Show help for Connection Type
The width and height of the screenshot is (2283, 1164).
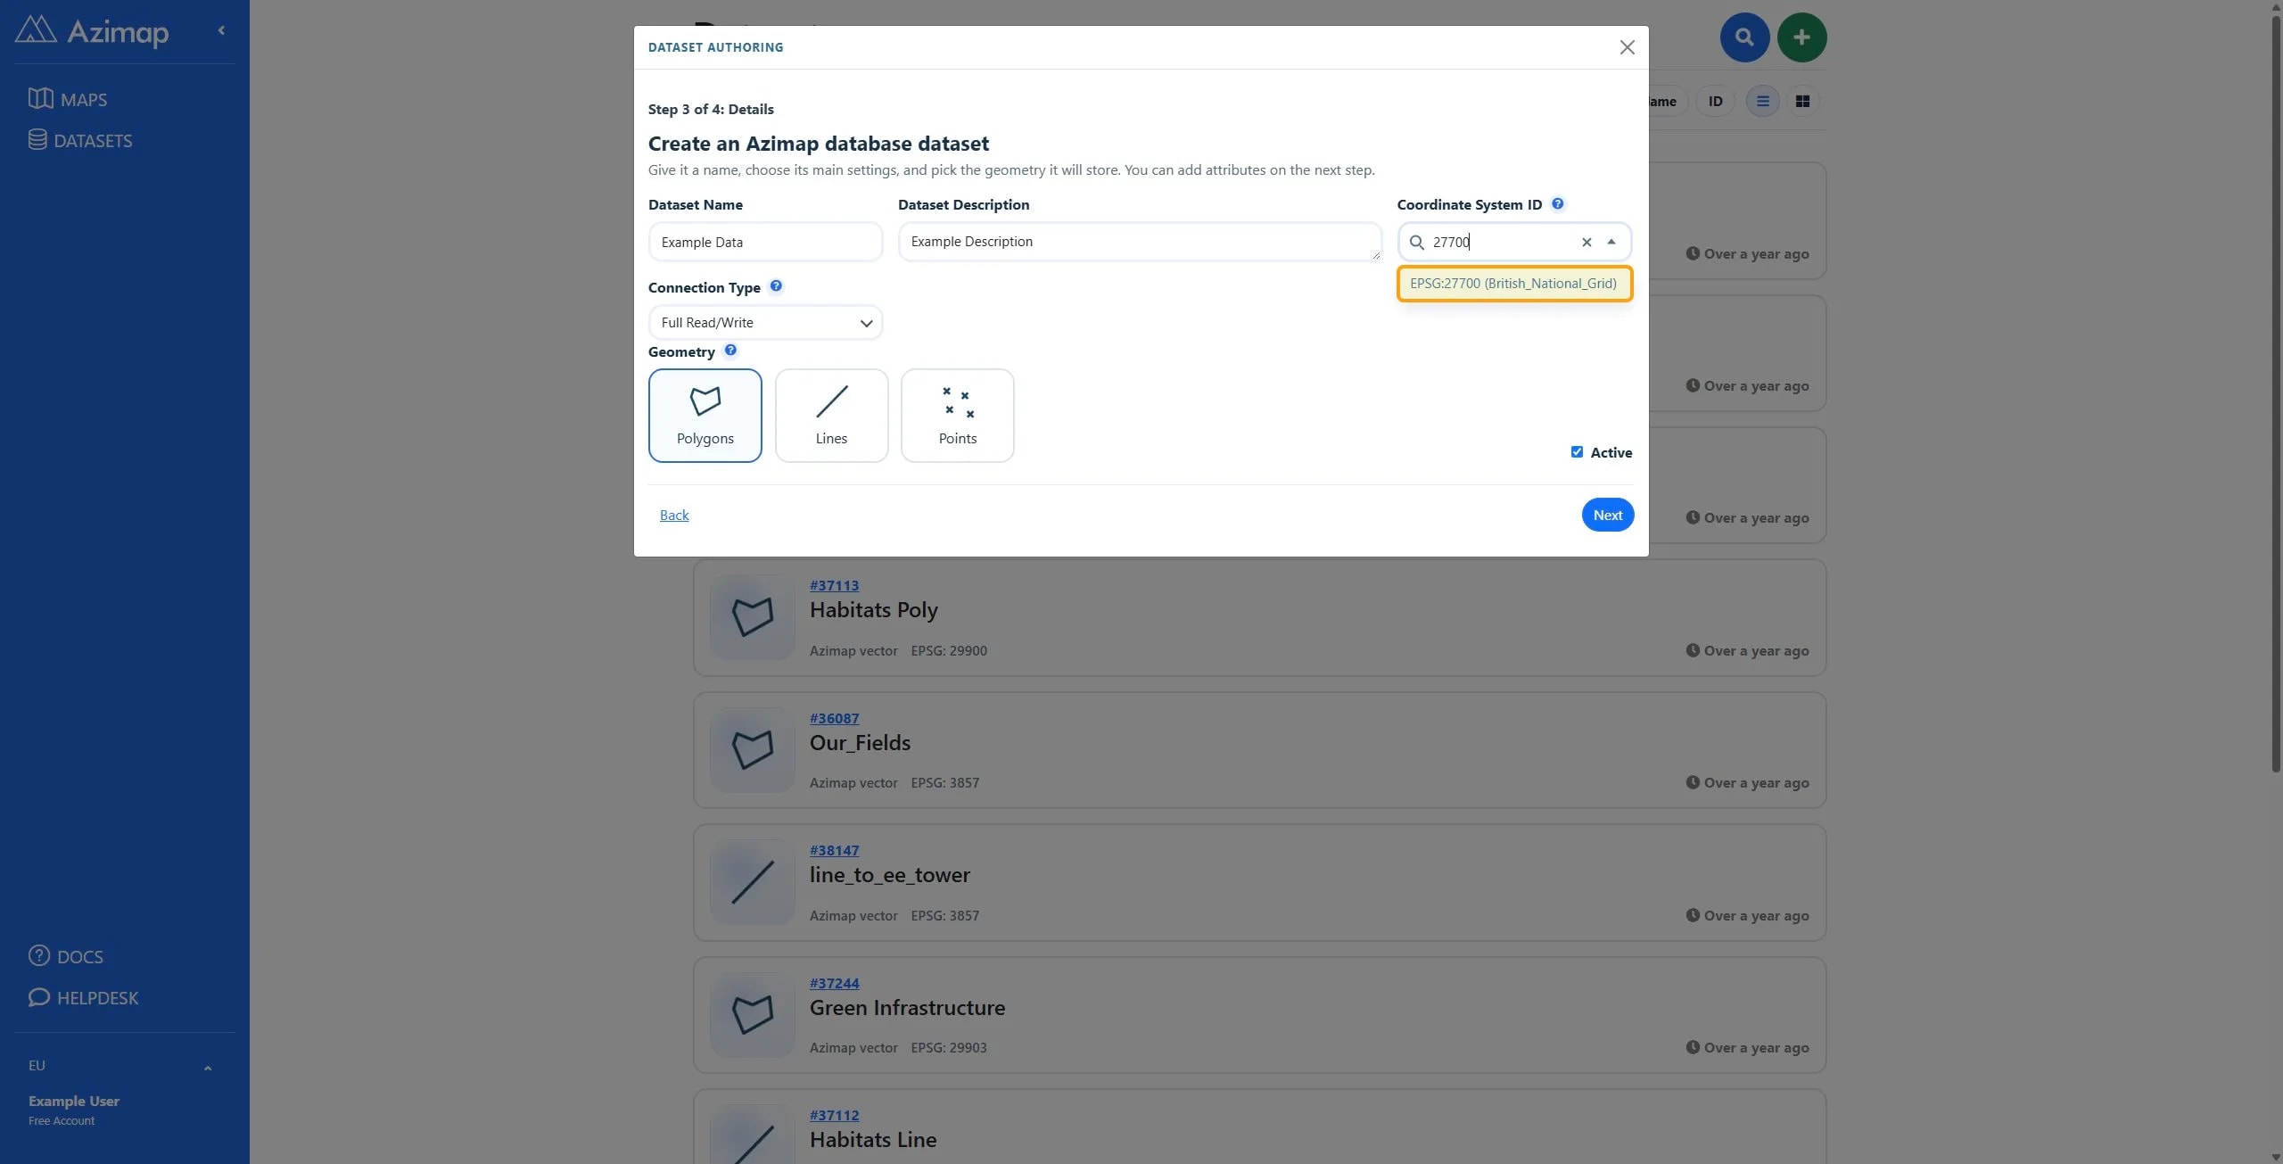coord(776,286)
